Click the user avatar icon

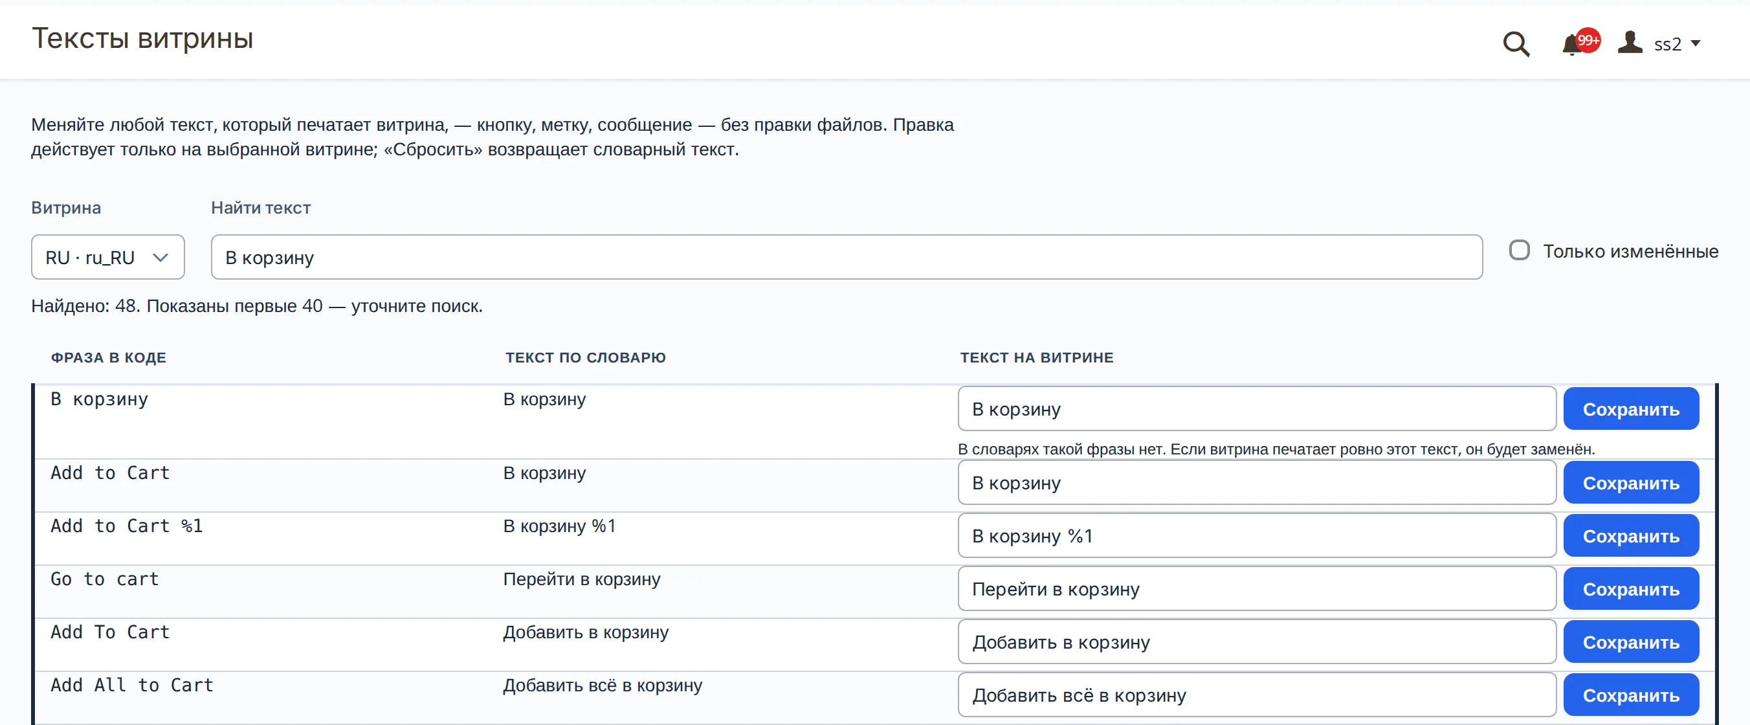click(x=1630, y=43)
